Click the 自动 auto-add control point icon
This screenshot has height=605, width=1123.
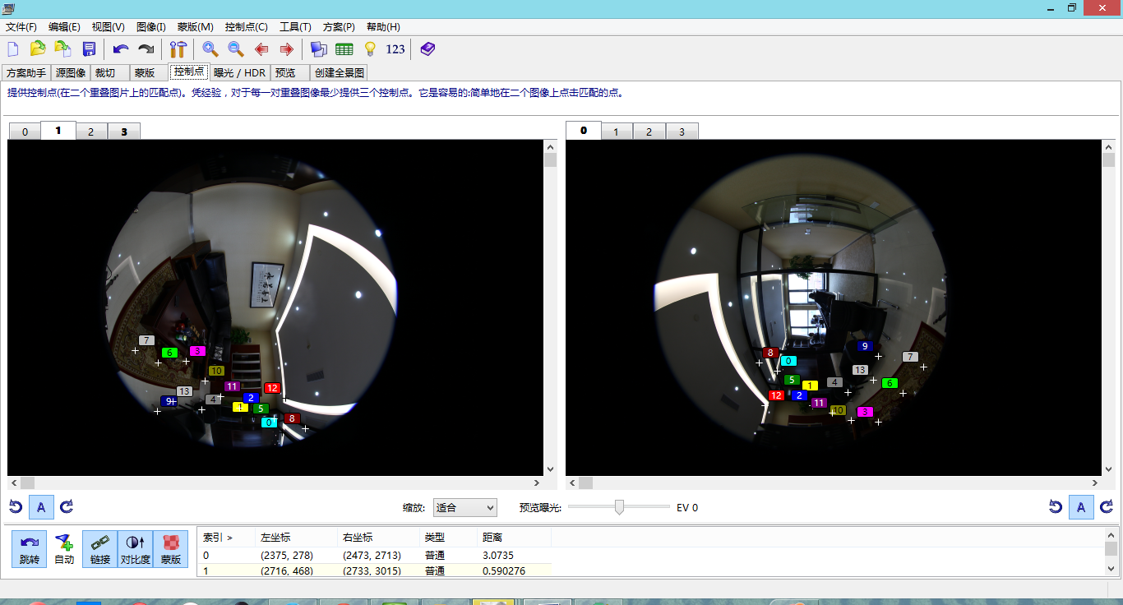point(64,548)
